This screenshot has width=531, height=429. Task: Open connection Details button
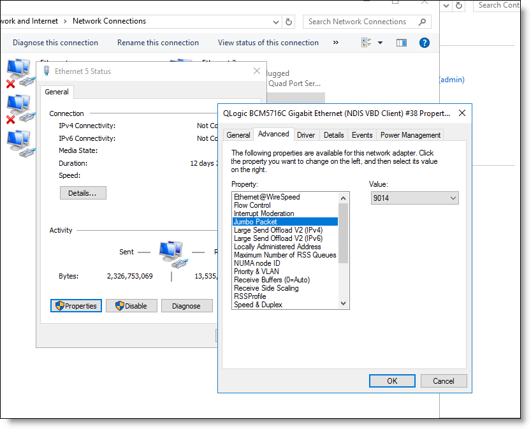click(x=83, y=193)
